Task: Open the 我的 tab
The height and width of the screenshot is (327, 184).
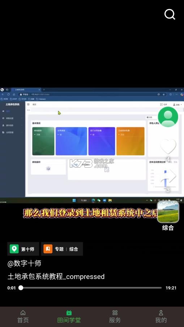Action: [x=161, y=317]
